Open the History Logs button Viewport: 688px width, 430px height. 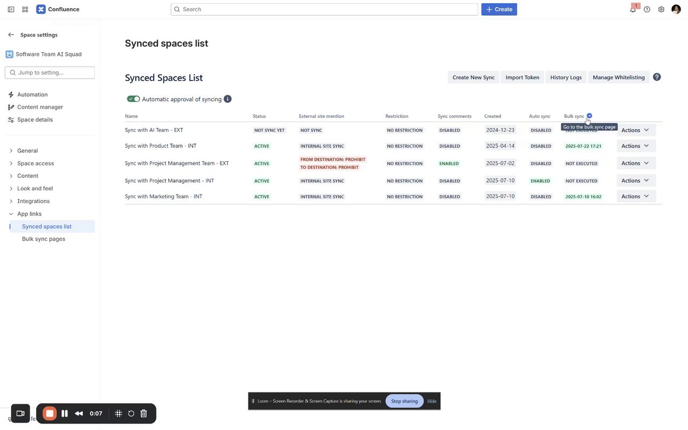pyautogui.click(x=565, y=77)
